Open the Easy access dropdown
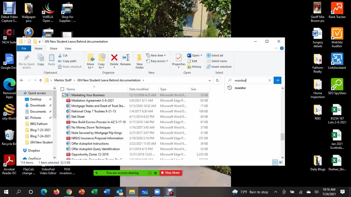 (x=157, y=61)
